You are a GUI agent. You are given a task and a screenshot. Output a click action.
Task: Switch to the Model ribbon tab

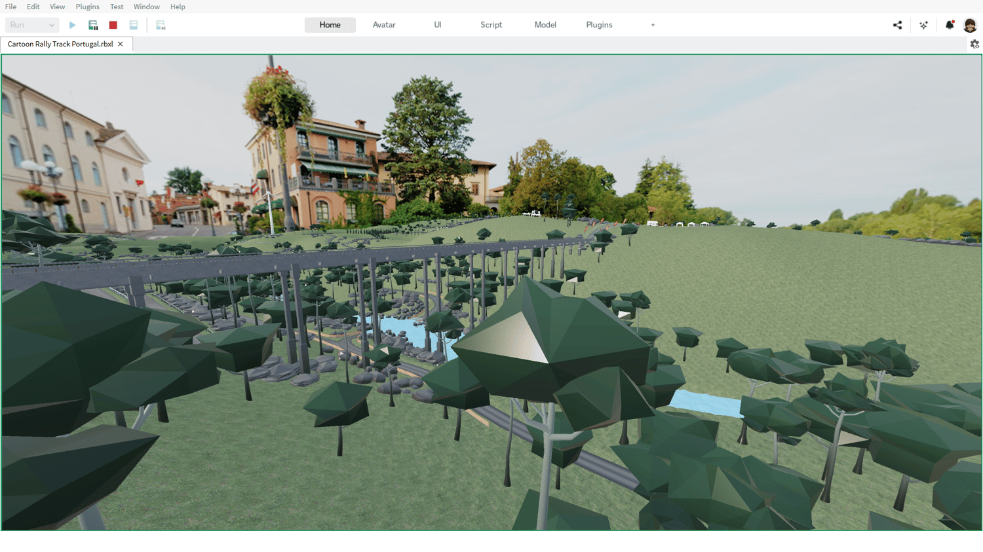point(545,25)
